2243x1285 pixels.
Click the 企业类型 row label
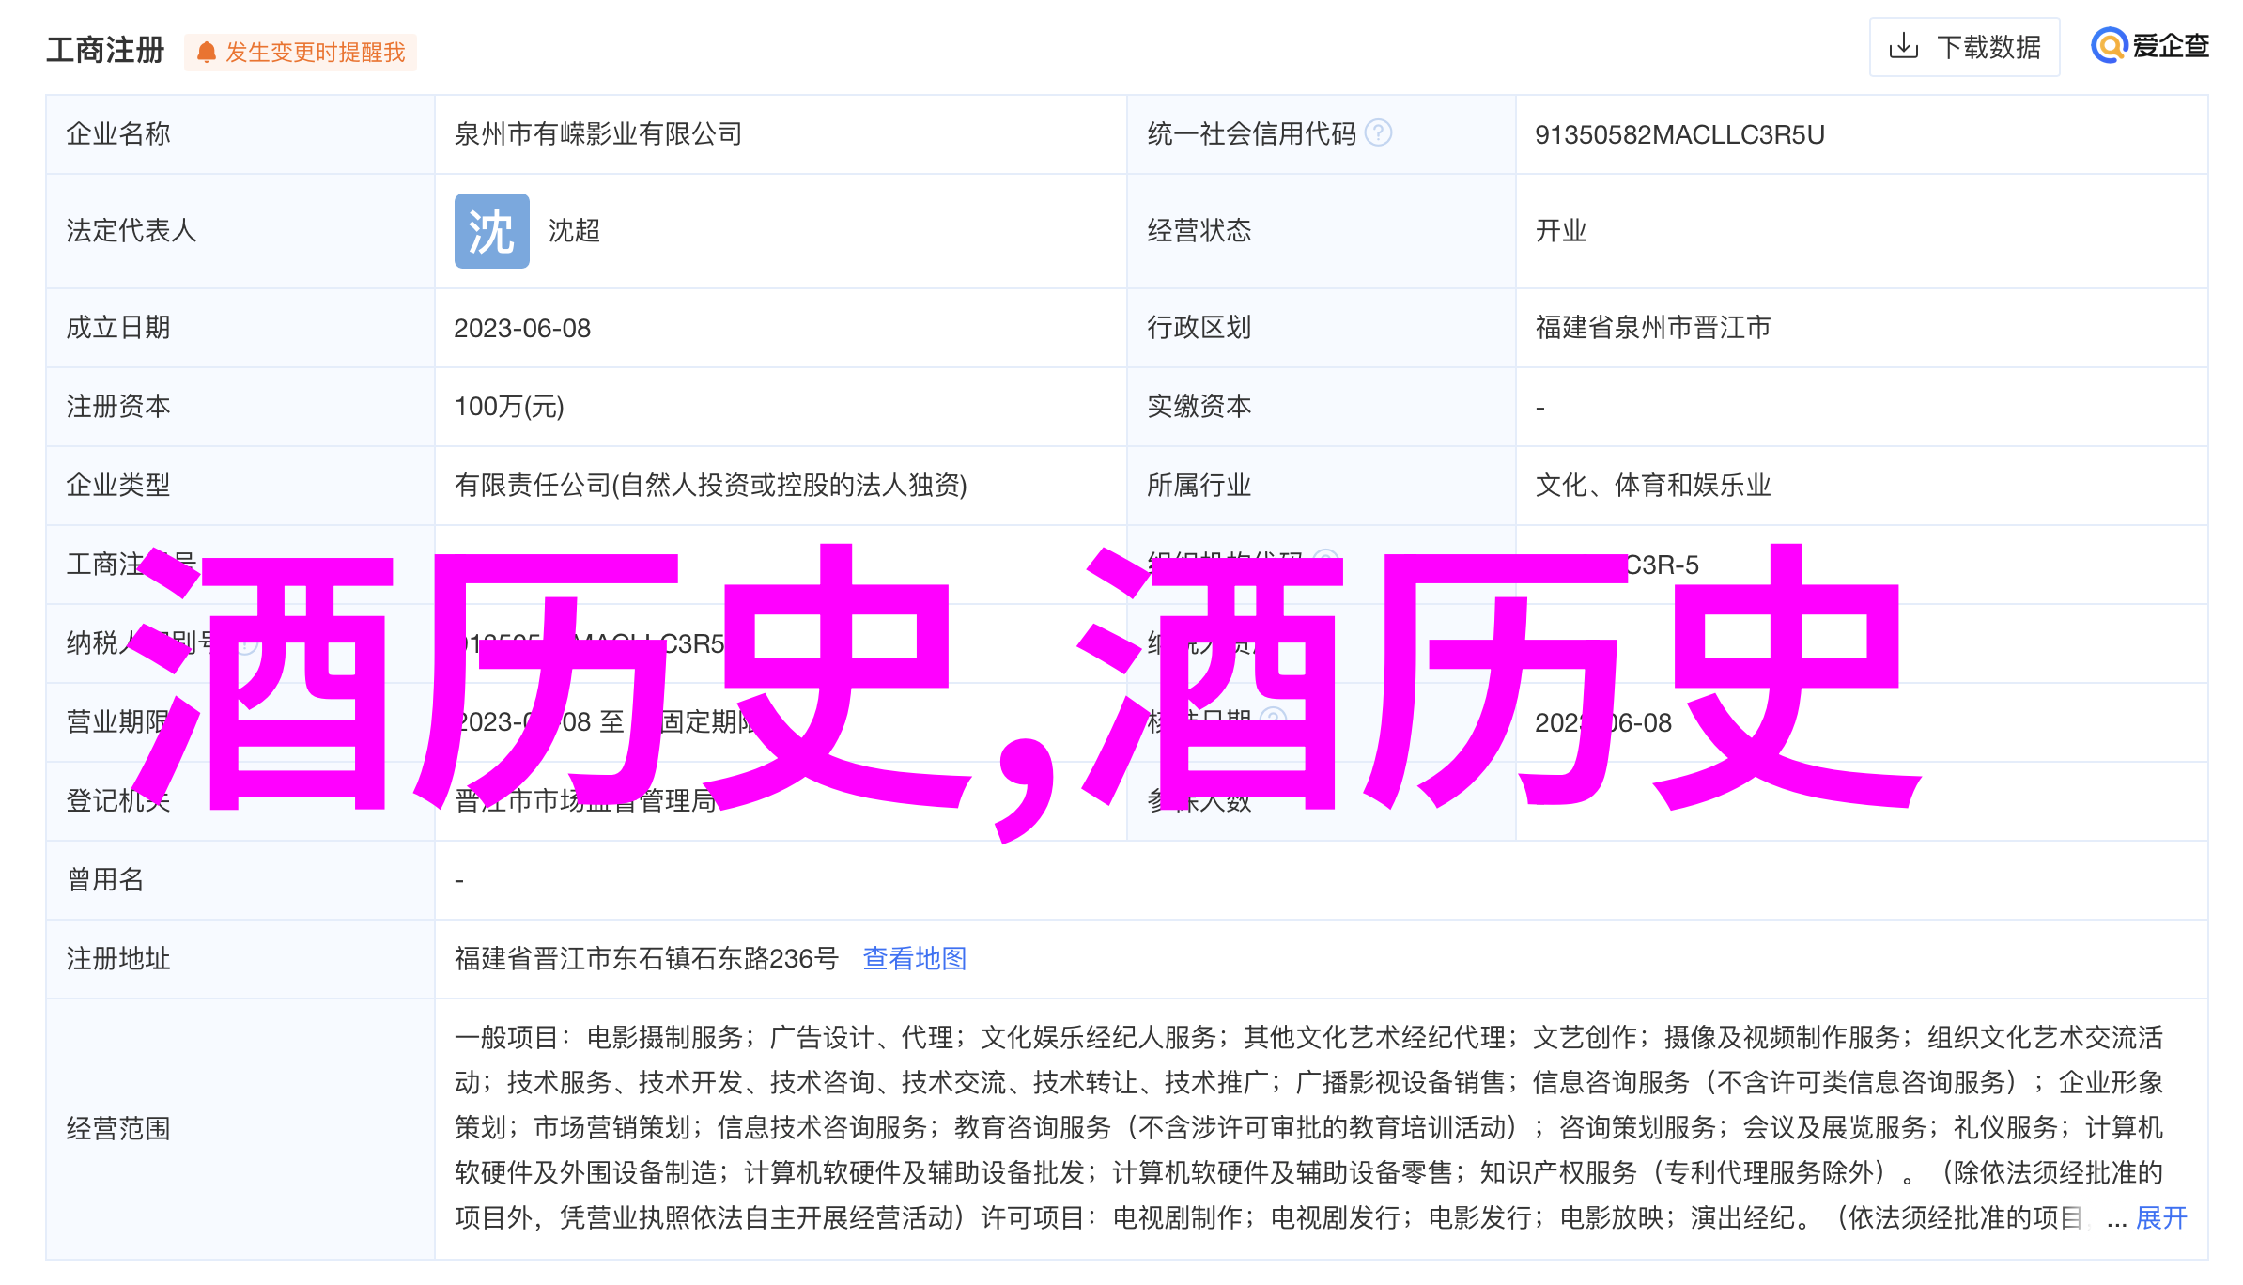point(118,486)
